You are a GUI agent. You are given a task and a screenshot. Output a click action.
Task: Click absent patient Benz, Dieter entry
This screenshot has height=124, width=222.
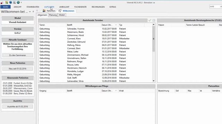18,93
